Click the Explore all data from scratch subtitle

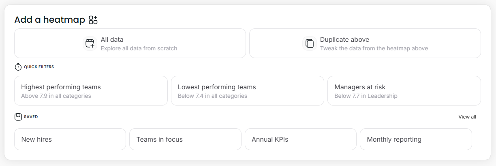(x=139, y=48)
